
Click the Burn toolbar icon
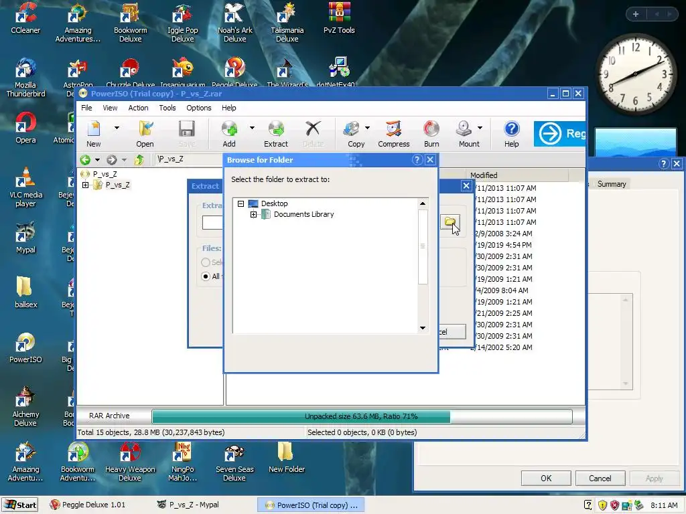[431, 134]
